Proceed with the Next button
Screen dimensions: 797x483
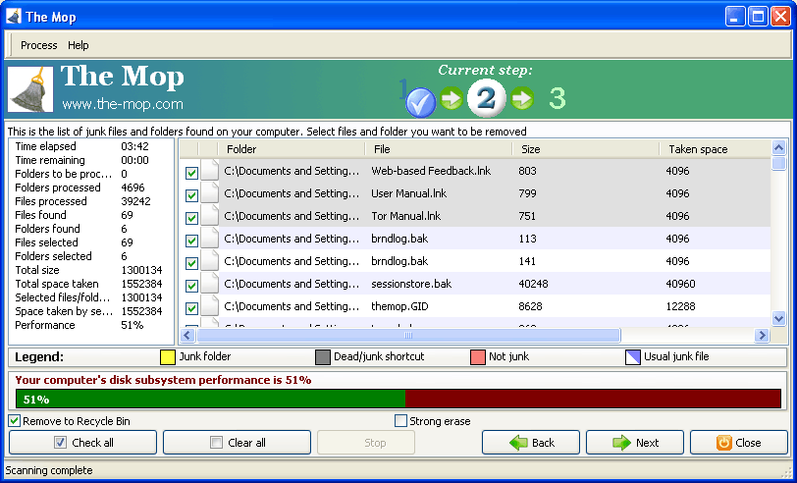tap(635, 443)
